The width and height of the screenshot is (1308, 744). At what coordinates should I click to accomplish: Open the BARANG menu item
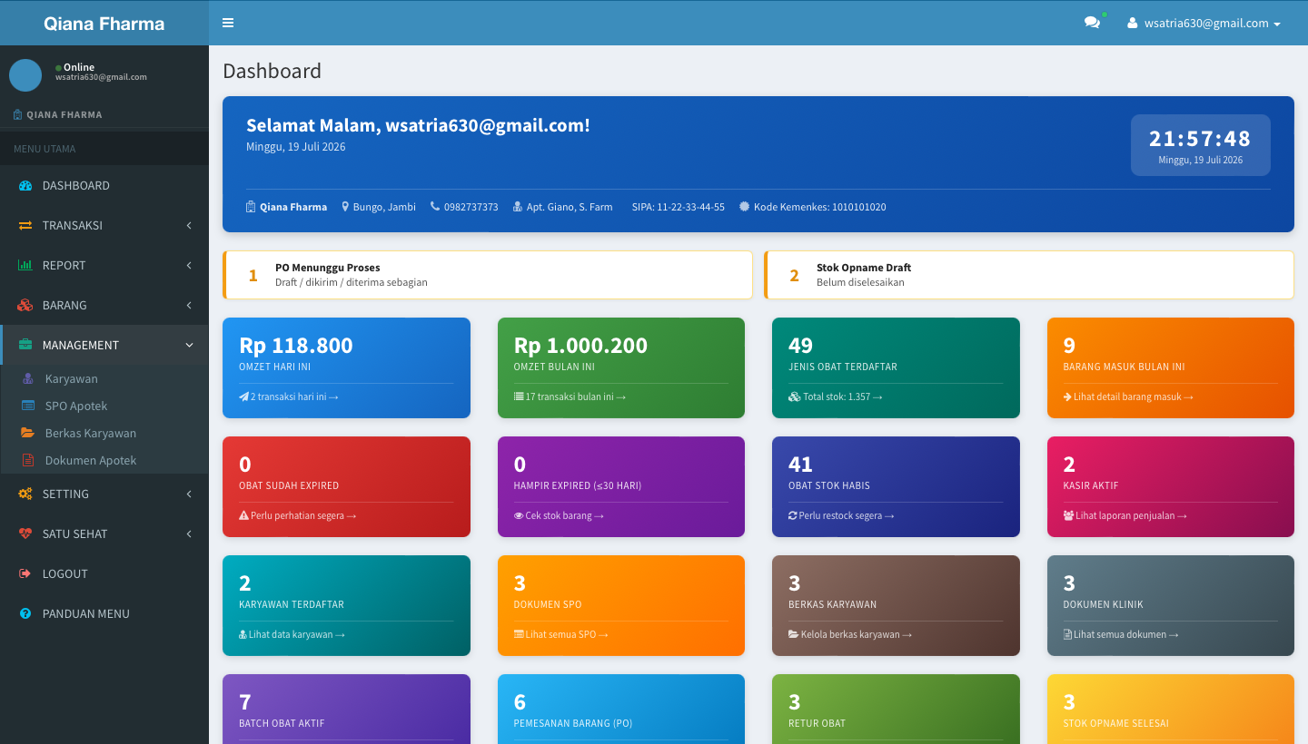tap(104, 305)
